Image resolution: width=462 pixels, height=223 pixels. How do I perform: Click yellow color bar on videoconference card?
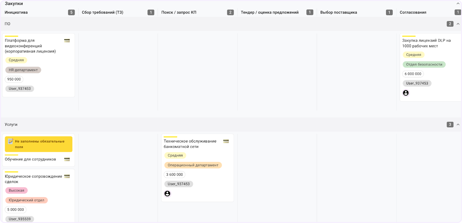12,36
